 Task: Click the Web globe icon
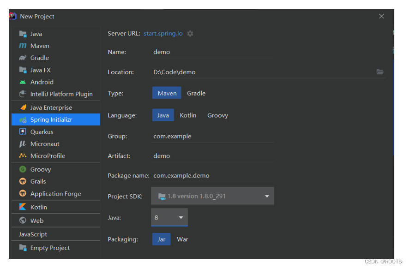point(23,220)
